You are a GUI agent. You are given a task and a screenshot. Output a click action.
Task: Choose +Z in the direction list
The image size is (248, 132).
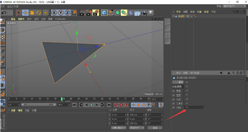(187, 99)
